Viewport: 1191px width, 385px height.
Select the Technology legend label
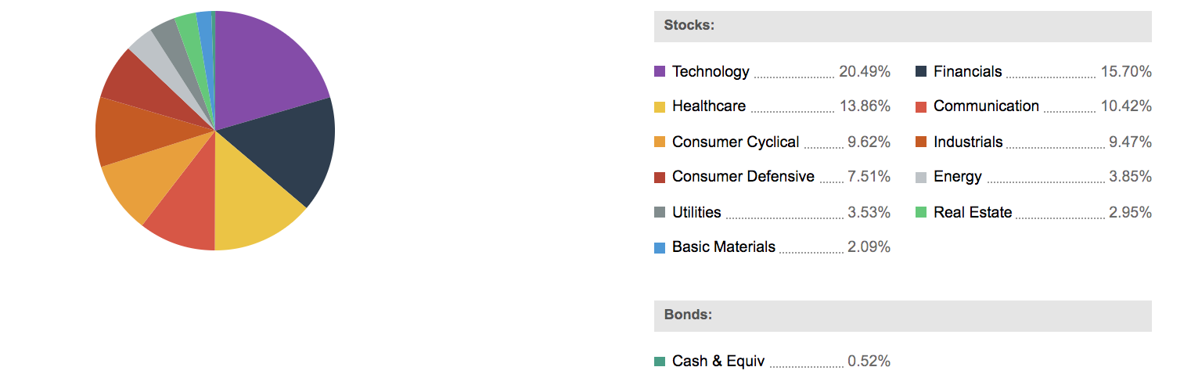click(711, 72)
